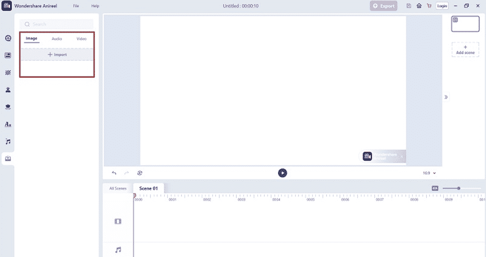Select the All Scenes timeline tab
Viewport: 486px width, 257px height.
(118, 188)
